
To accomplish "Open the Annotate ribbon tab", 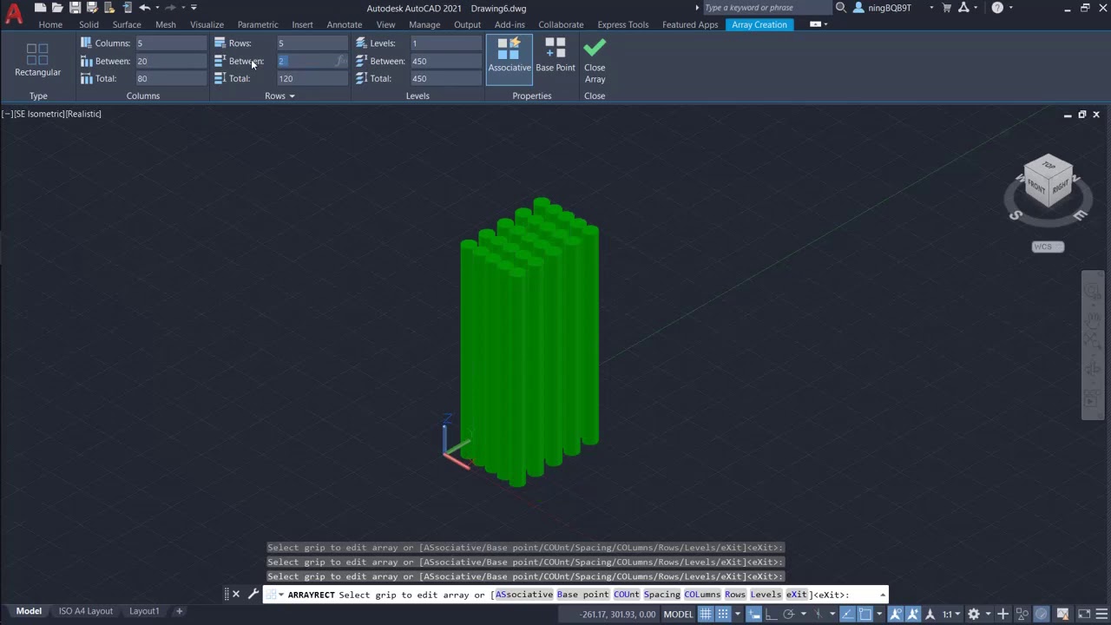I will click(x=344, y=24).
